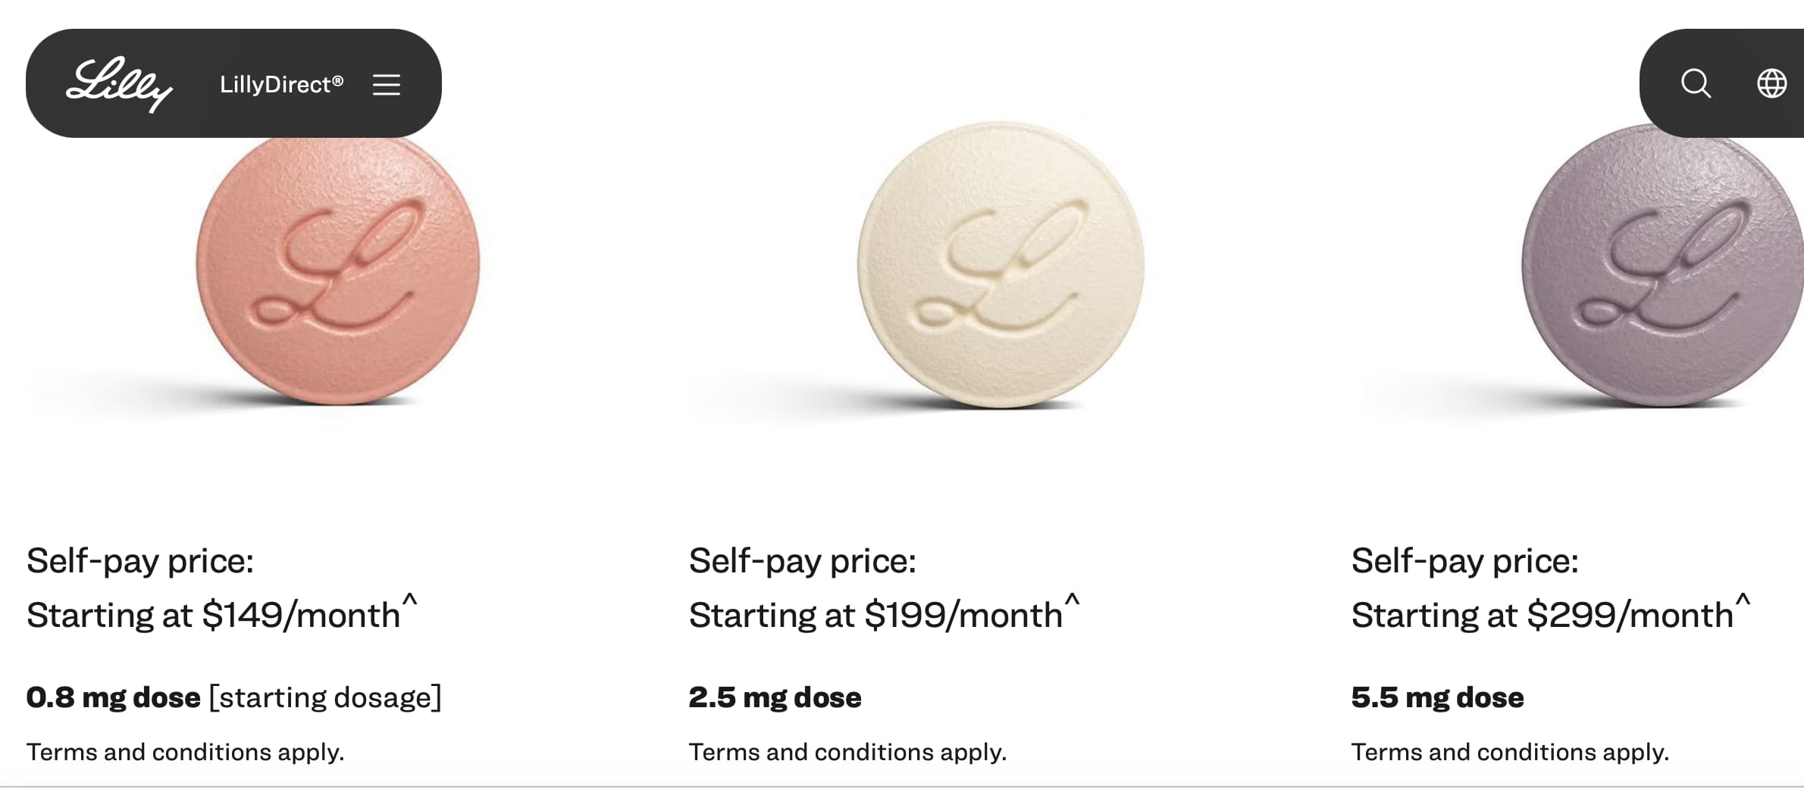Click the pink 0.8 mg pill image
Viewport: 1804px width, 789px height.
click(x=338, y=265)
